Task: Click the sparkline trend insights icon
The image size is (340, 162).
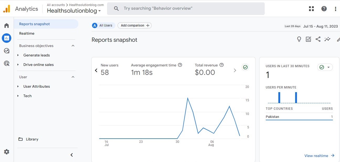Action: coord(327,39)
